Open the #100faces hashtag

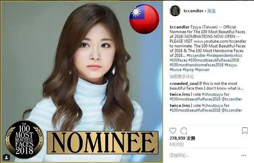[x=178, y=60]
